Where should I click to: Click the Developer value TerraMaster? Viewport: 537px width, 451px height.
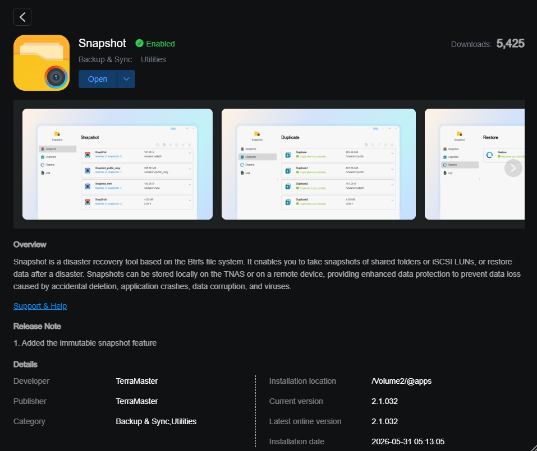[x=137, y=381]
